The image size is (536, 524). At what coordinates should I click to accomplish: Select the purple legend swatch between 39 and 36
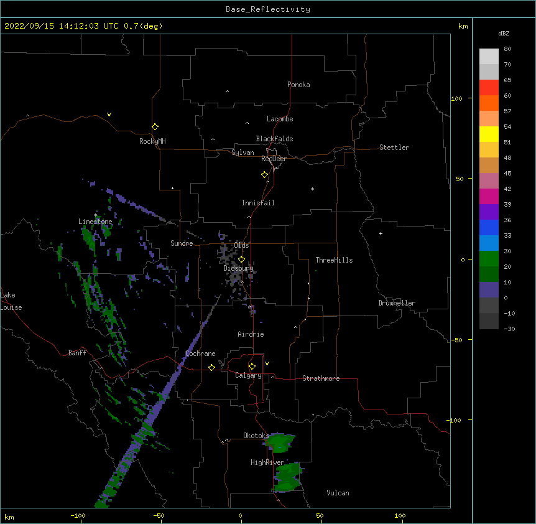click(x=489, y=212)
